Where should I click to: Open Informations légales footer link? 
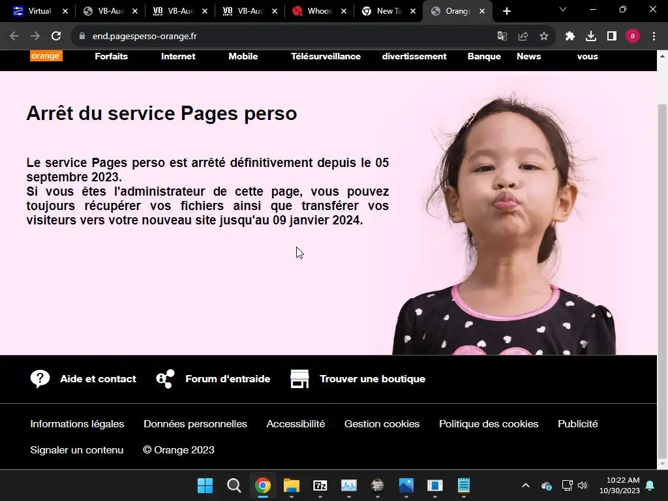click(77, 424)
